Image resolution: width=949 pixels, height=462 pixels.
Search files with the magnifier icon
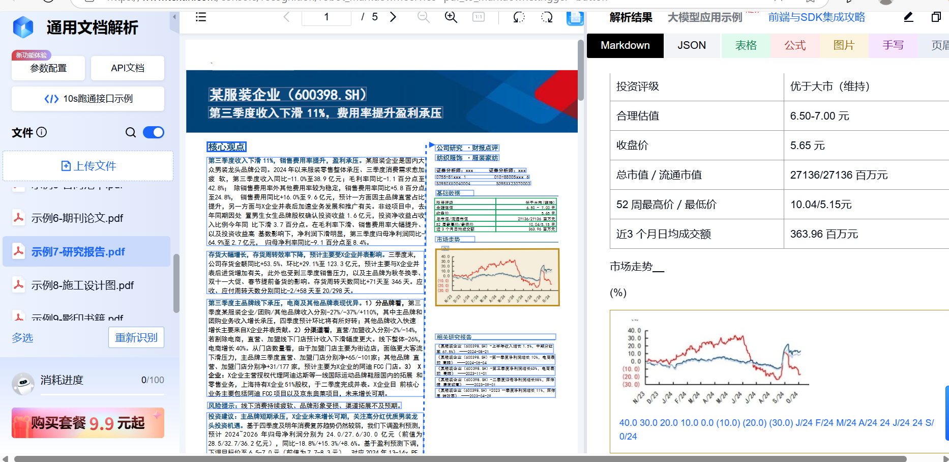(131, 132)
